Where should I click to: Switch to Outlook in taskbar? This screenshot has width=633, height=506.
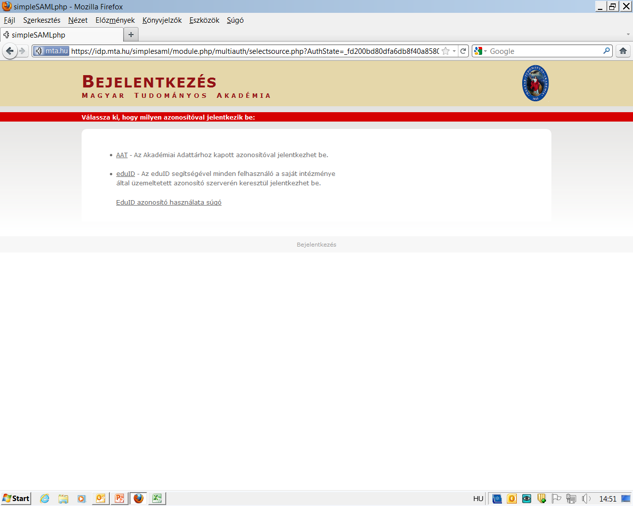tap(100, 499)
